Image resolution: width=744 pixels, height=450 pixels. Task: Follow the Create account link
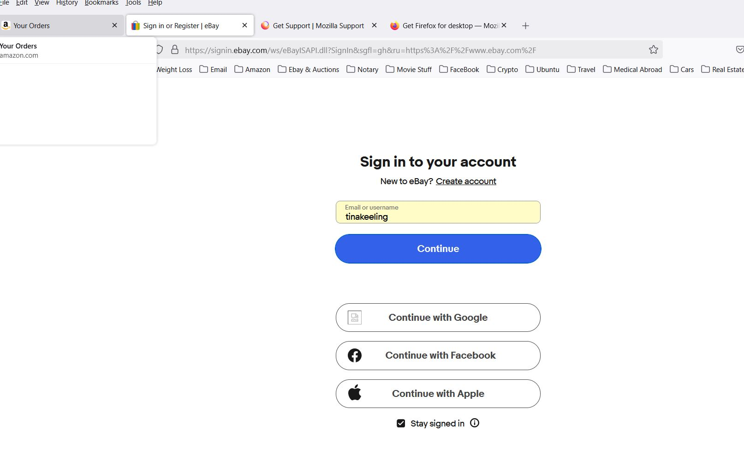pyautogui.click(x=466, y=181)
